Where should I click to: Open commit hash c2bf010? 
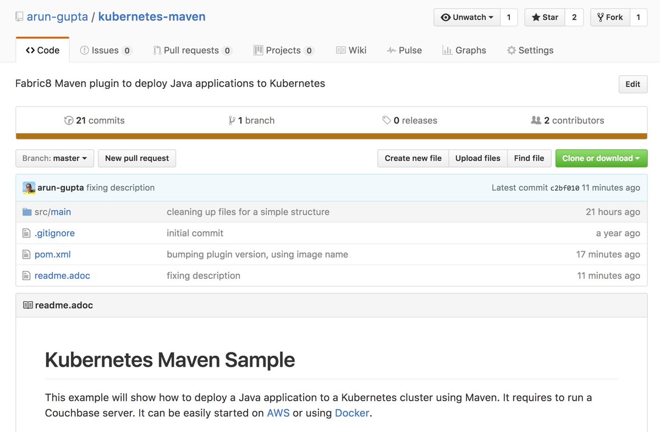pos(565,188)
